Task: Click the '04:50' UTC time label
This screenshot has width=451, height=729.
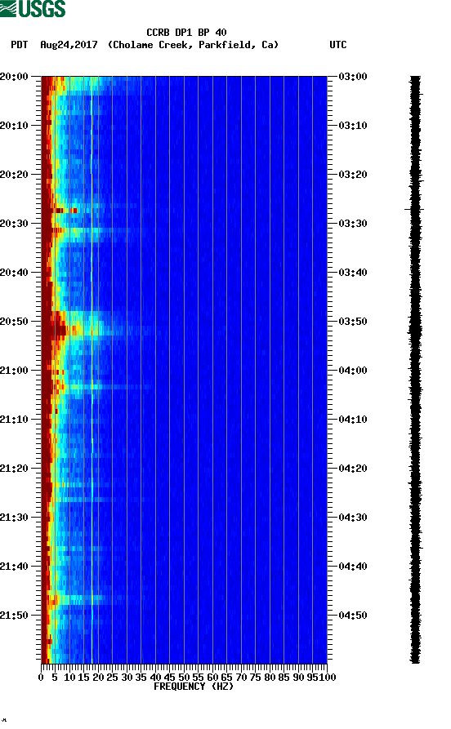Action: [x=353, y=615]
